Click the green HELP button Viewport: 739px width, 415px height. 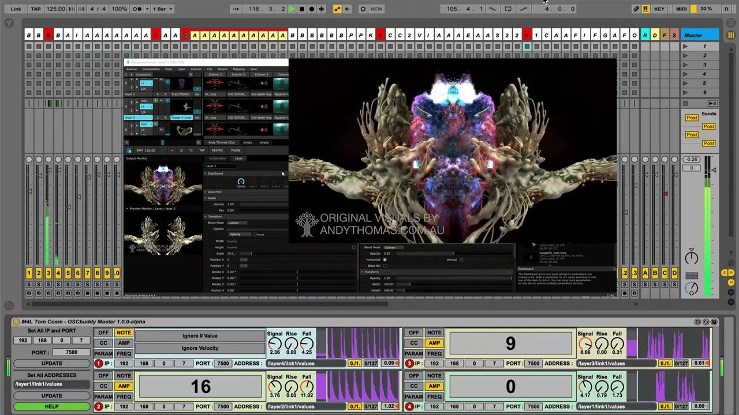click(x=51, y=407)
